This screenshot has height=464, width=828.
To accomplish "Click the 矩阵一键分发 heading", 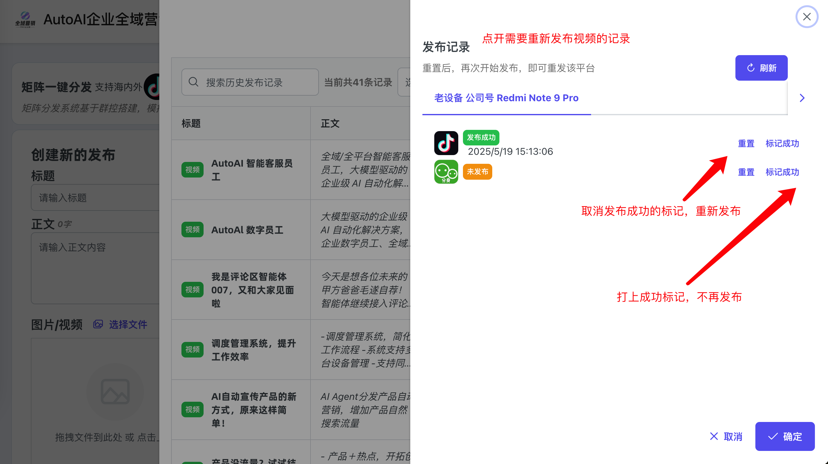I will click(x=56, y=87).
